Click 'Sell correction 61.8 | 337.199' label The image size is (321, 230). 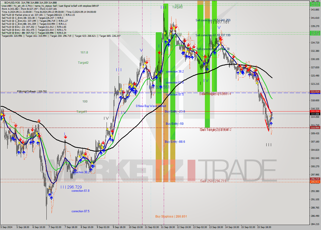coord(213,35)
